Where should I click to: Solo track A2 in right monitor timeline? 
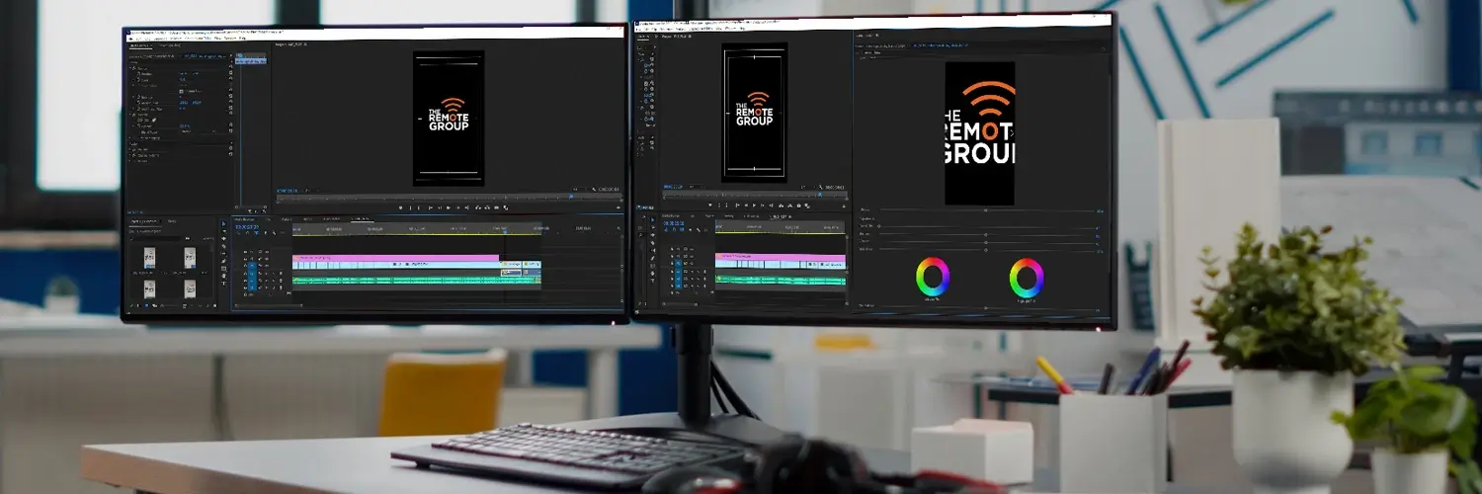(x=698, y=279)
